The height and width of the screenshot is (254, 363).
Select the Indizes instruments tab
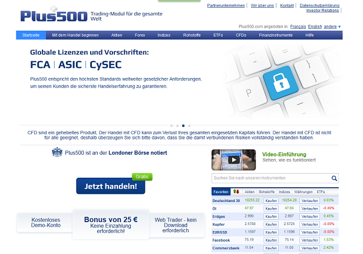pos(284,192)
